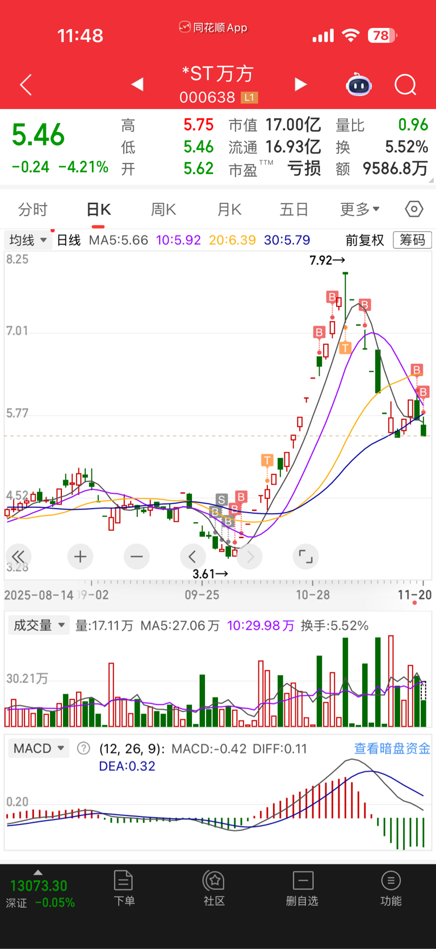This screenshot has width=436, height=949.
Task: Open 更多 more periods dropdown
Action: (360, 209)
